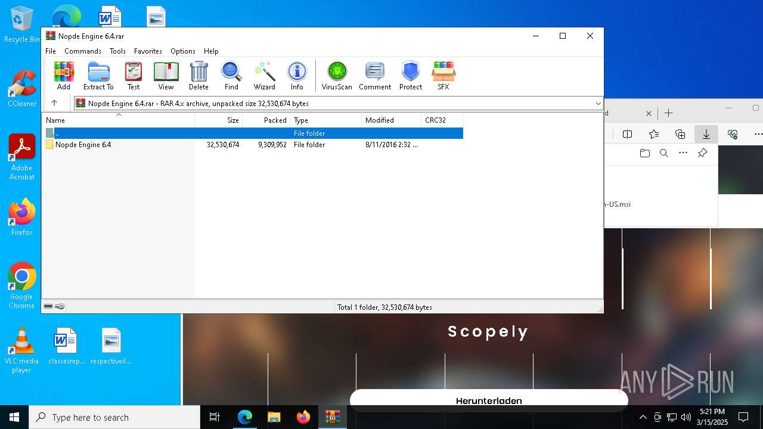
Task: Open Adobe Acrobat desktop shortcut
Action: tap(21, 157)
